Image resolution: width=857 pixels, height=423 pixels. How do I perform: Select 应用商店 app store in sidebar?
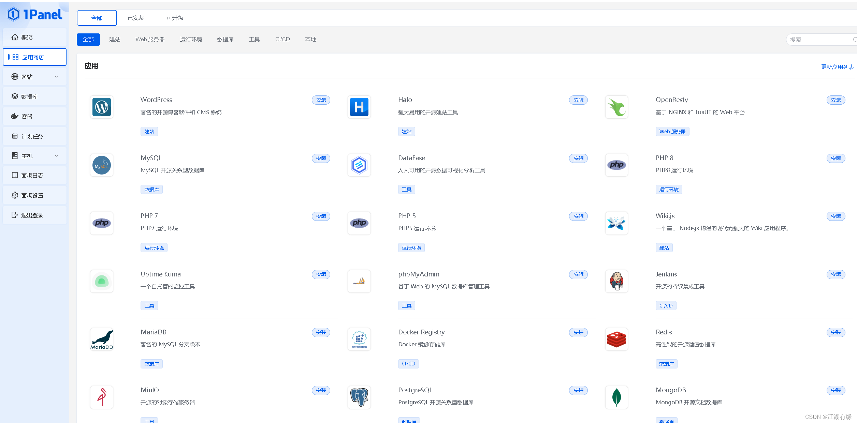coord(34,57)
